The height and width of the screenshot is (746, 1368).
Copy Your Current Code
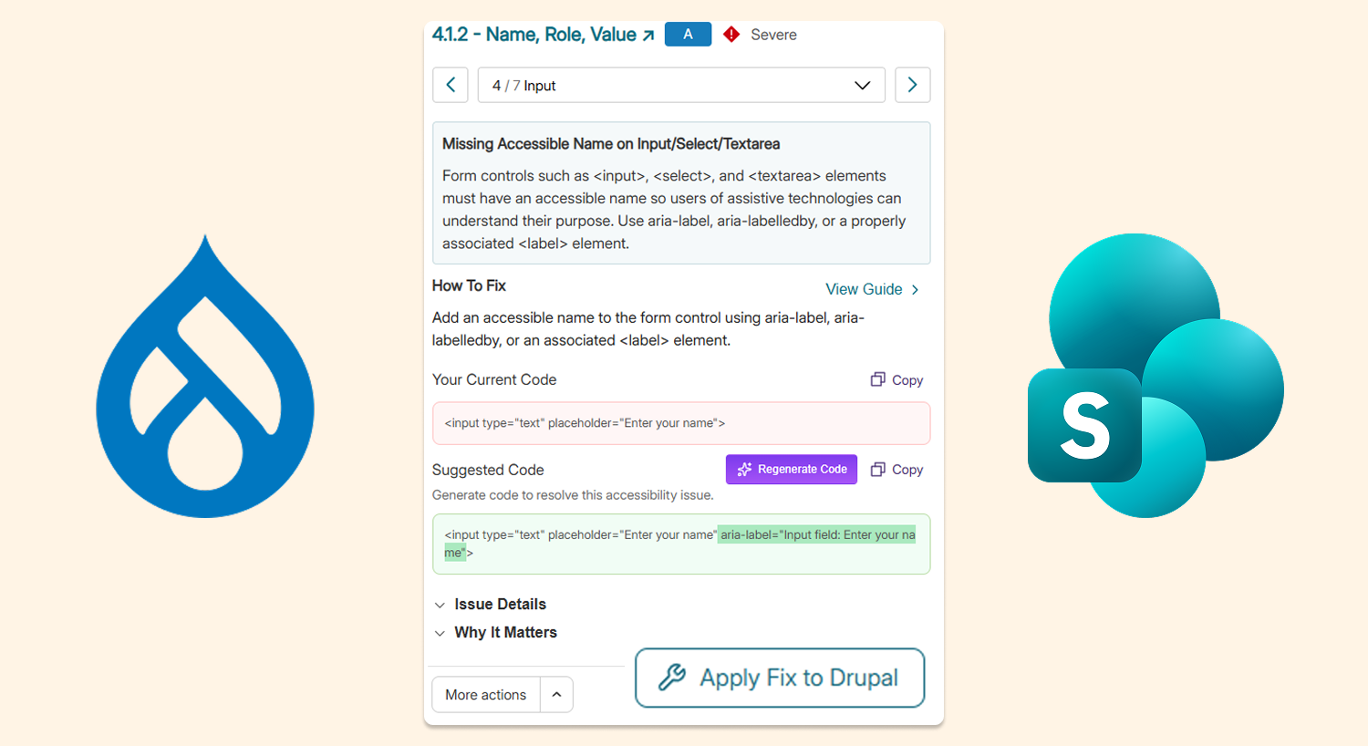point(896,380)
